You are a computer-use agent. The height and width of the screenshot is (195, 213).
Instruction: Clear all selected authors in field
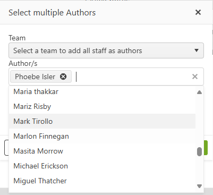pos(195,77)
